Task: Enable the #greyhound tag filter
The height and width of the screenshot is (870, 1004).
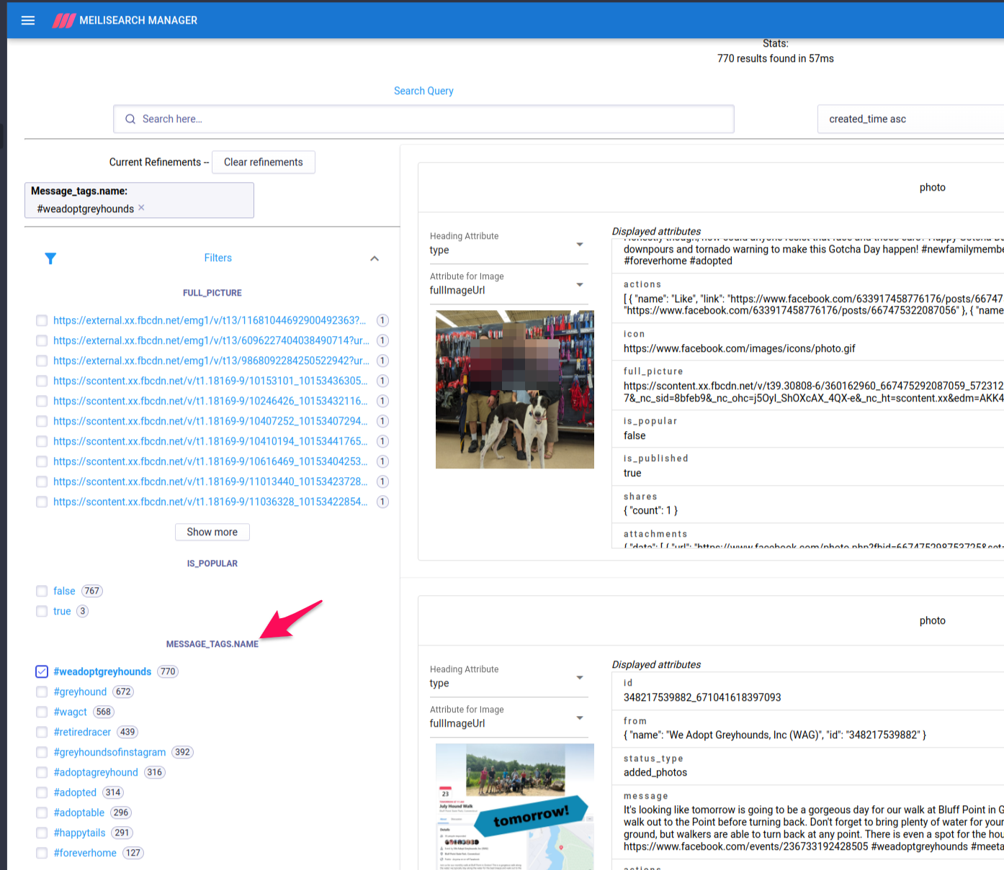Action: tap(42, 692)
